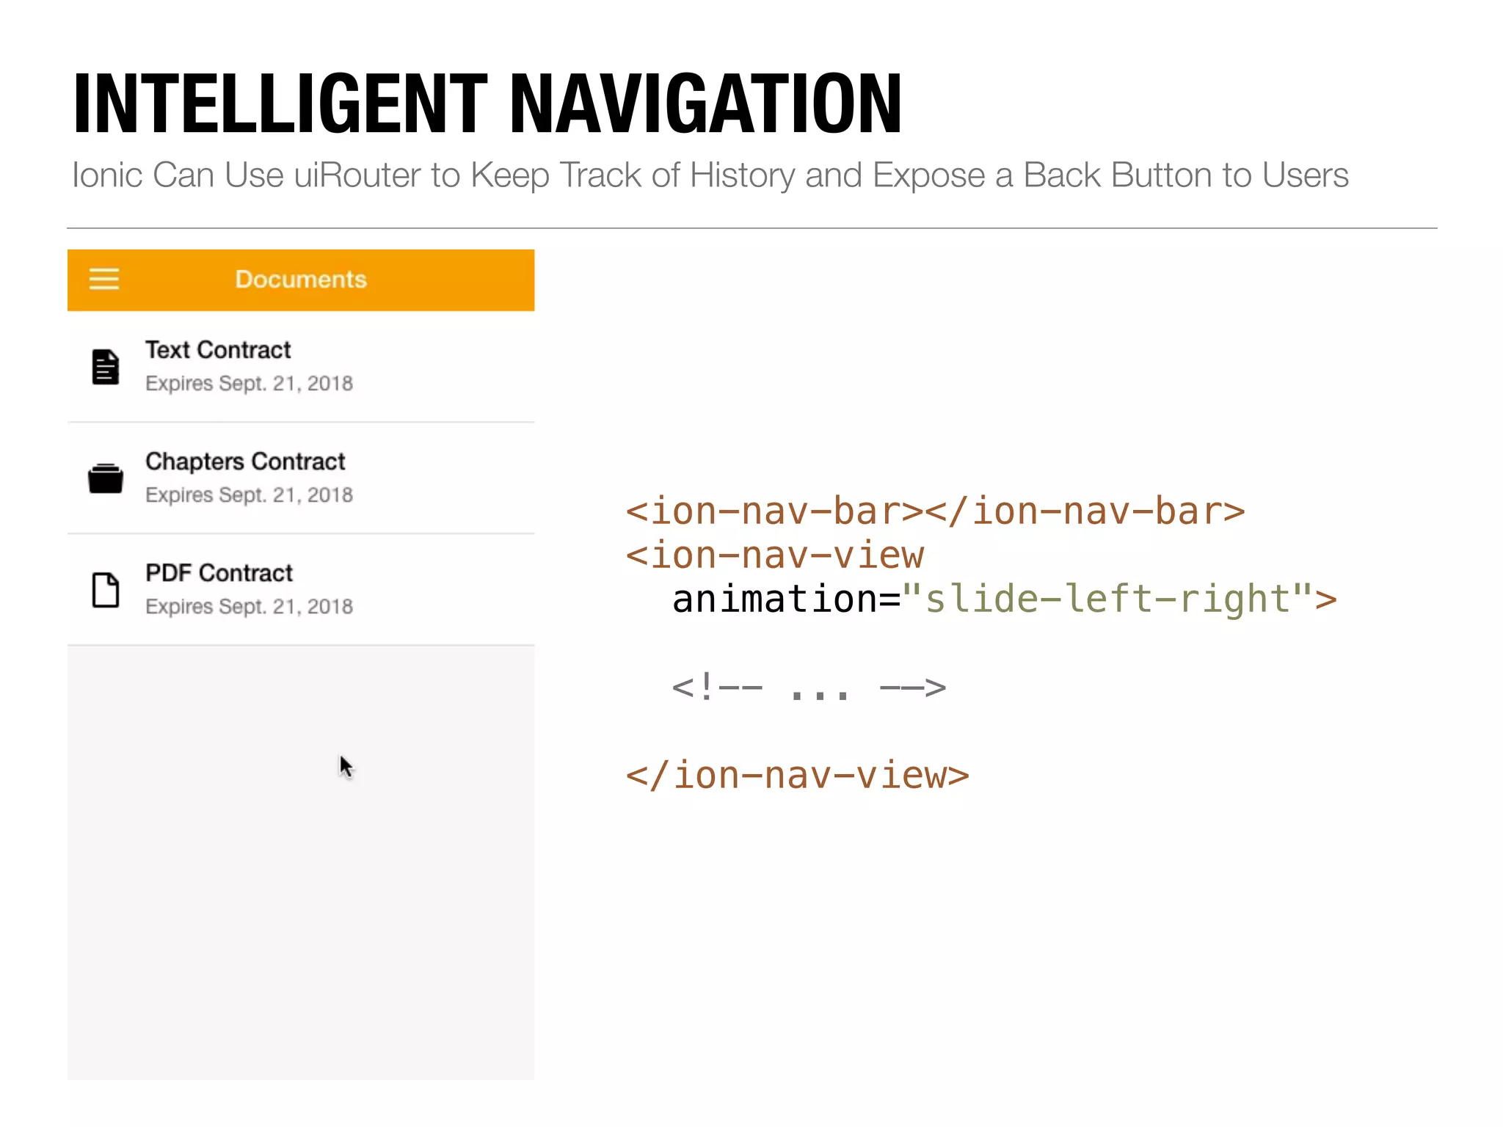Screen dimensions: 1503x1127
Task: Click the animation slide-left-right attribute
Action: (1005, 599)
